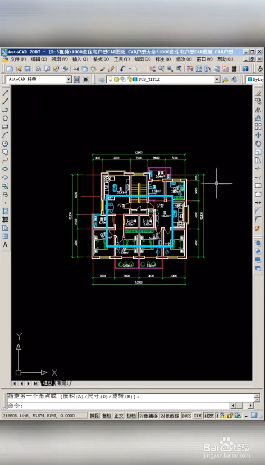This screenshot has width=265, height=465.
Task: Select the Polygon draw tool
Action: [x=5, y=118]
